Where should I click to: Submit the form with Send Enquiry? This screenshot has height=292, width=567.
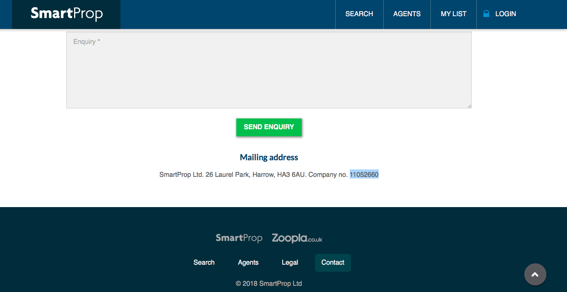coord(269,127)
